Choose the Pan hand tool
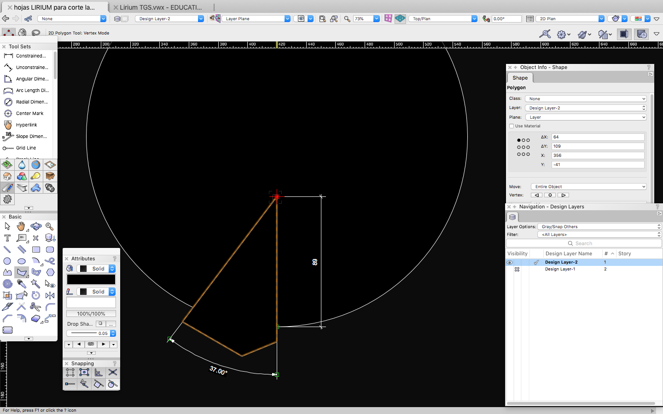The image size is (663, 414). coord(21,226)
